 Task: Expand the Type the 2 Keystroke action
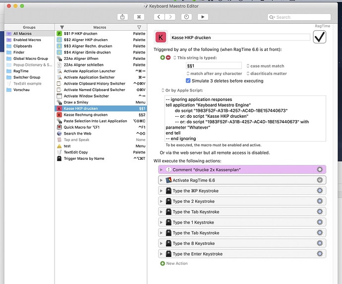point(161,201)
